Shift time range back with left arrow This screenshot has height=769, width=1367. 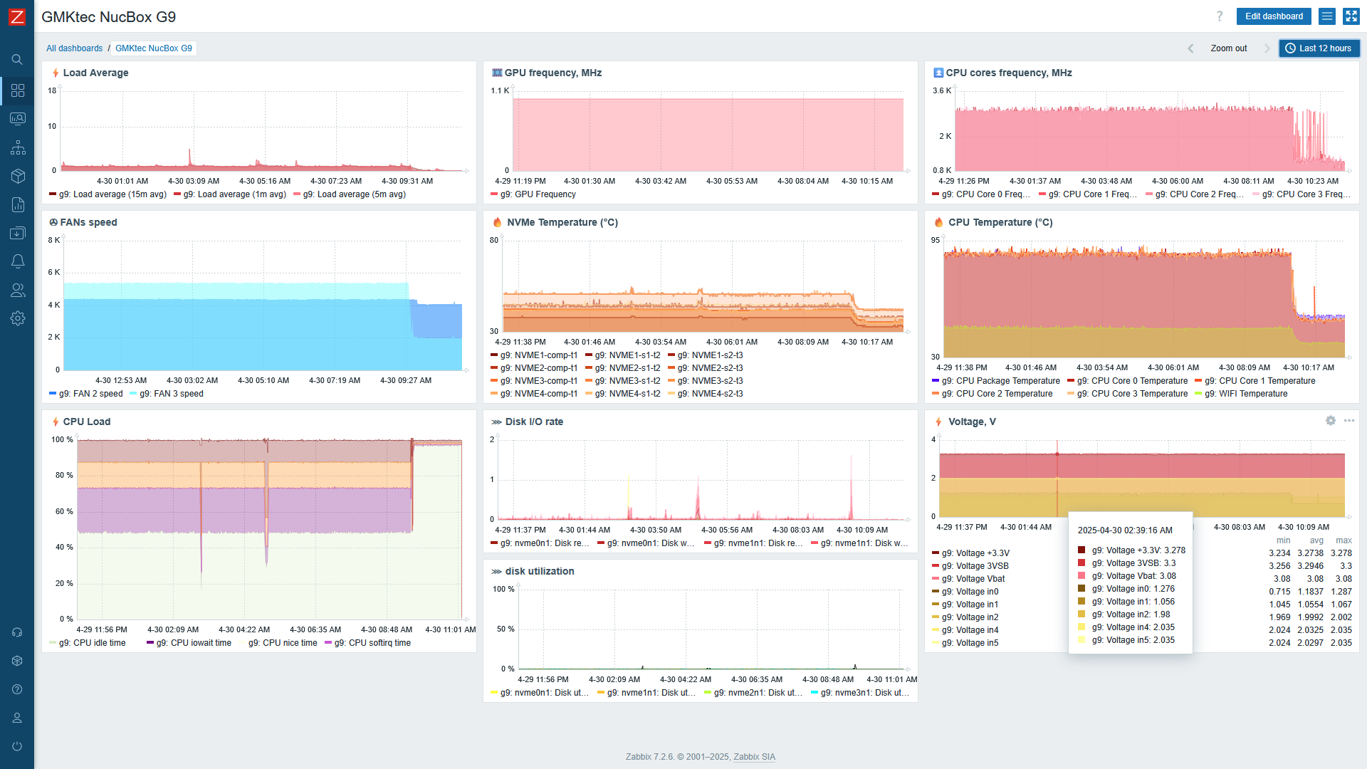point(1190,48)
